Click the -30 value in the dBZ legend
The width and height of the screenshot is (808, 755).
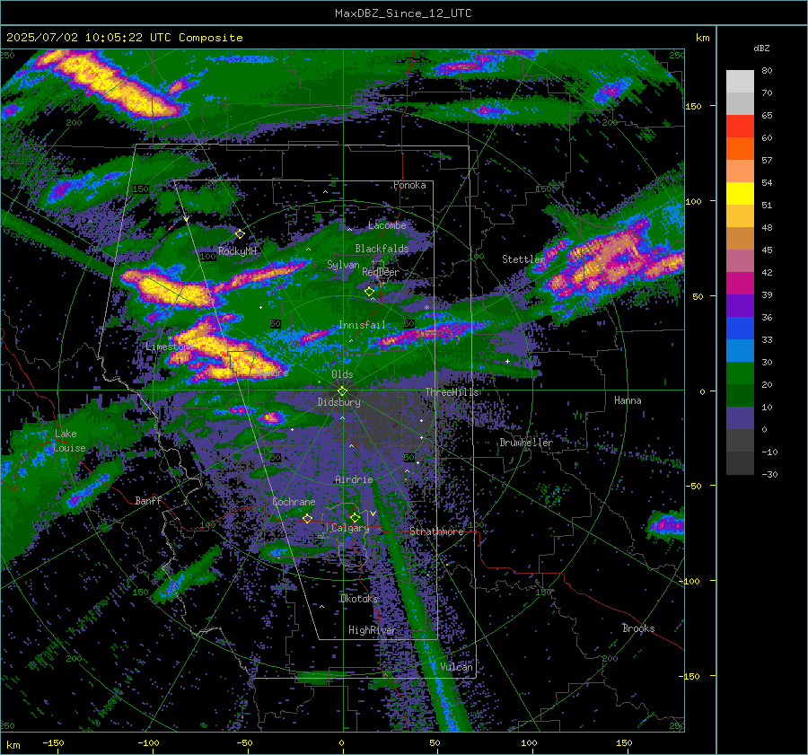tap(769, 474)
